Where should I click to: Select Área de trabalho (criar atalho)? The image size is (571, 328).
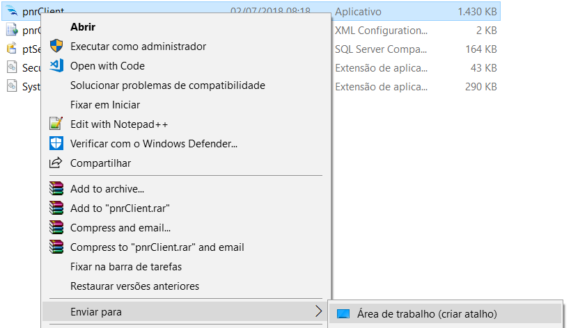(x=427, y=314)
